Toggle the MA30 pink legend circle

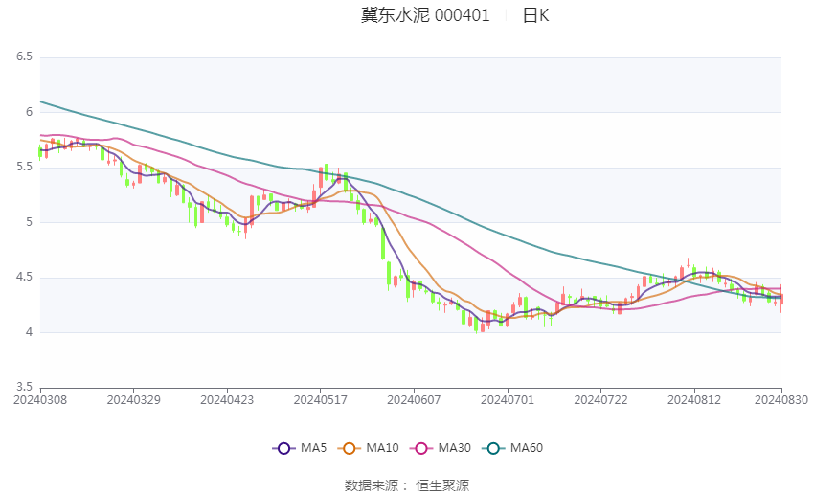coord(421,448)
